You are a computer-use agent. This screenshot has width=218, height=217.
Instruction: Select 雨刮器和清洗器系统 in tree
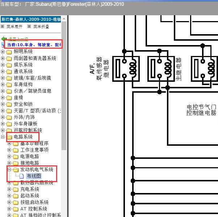point(35,58)
